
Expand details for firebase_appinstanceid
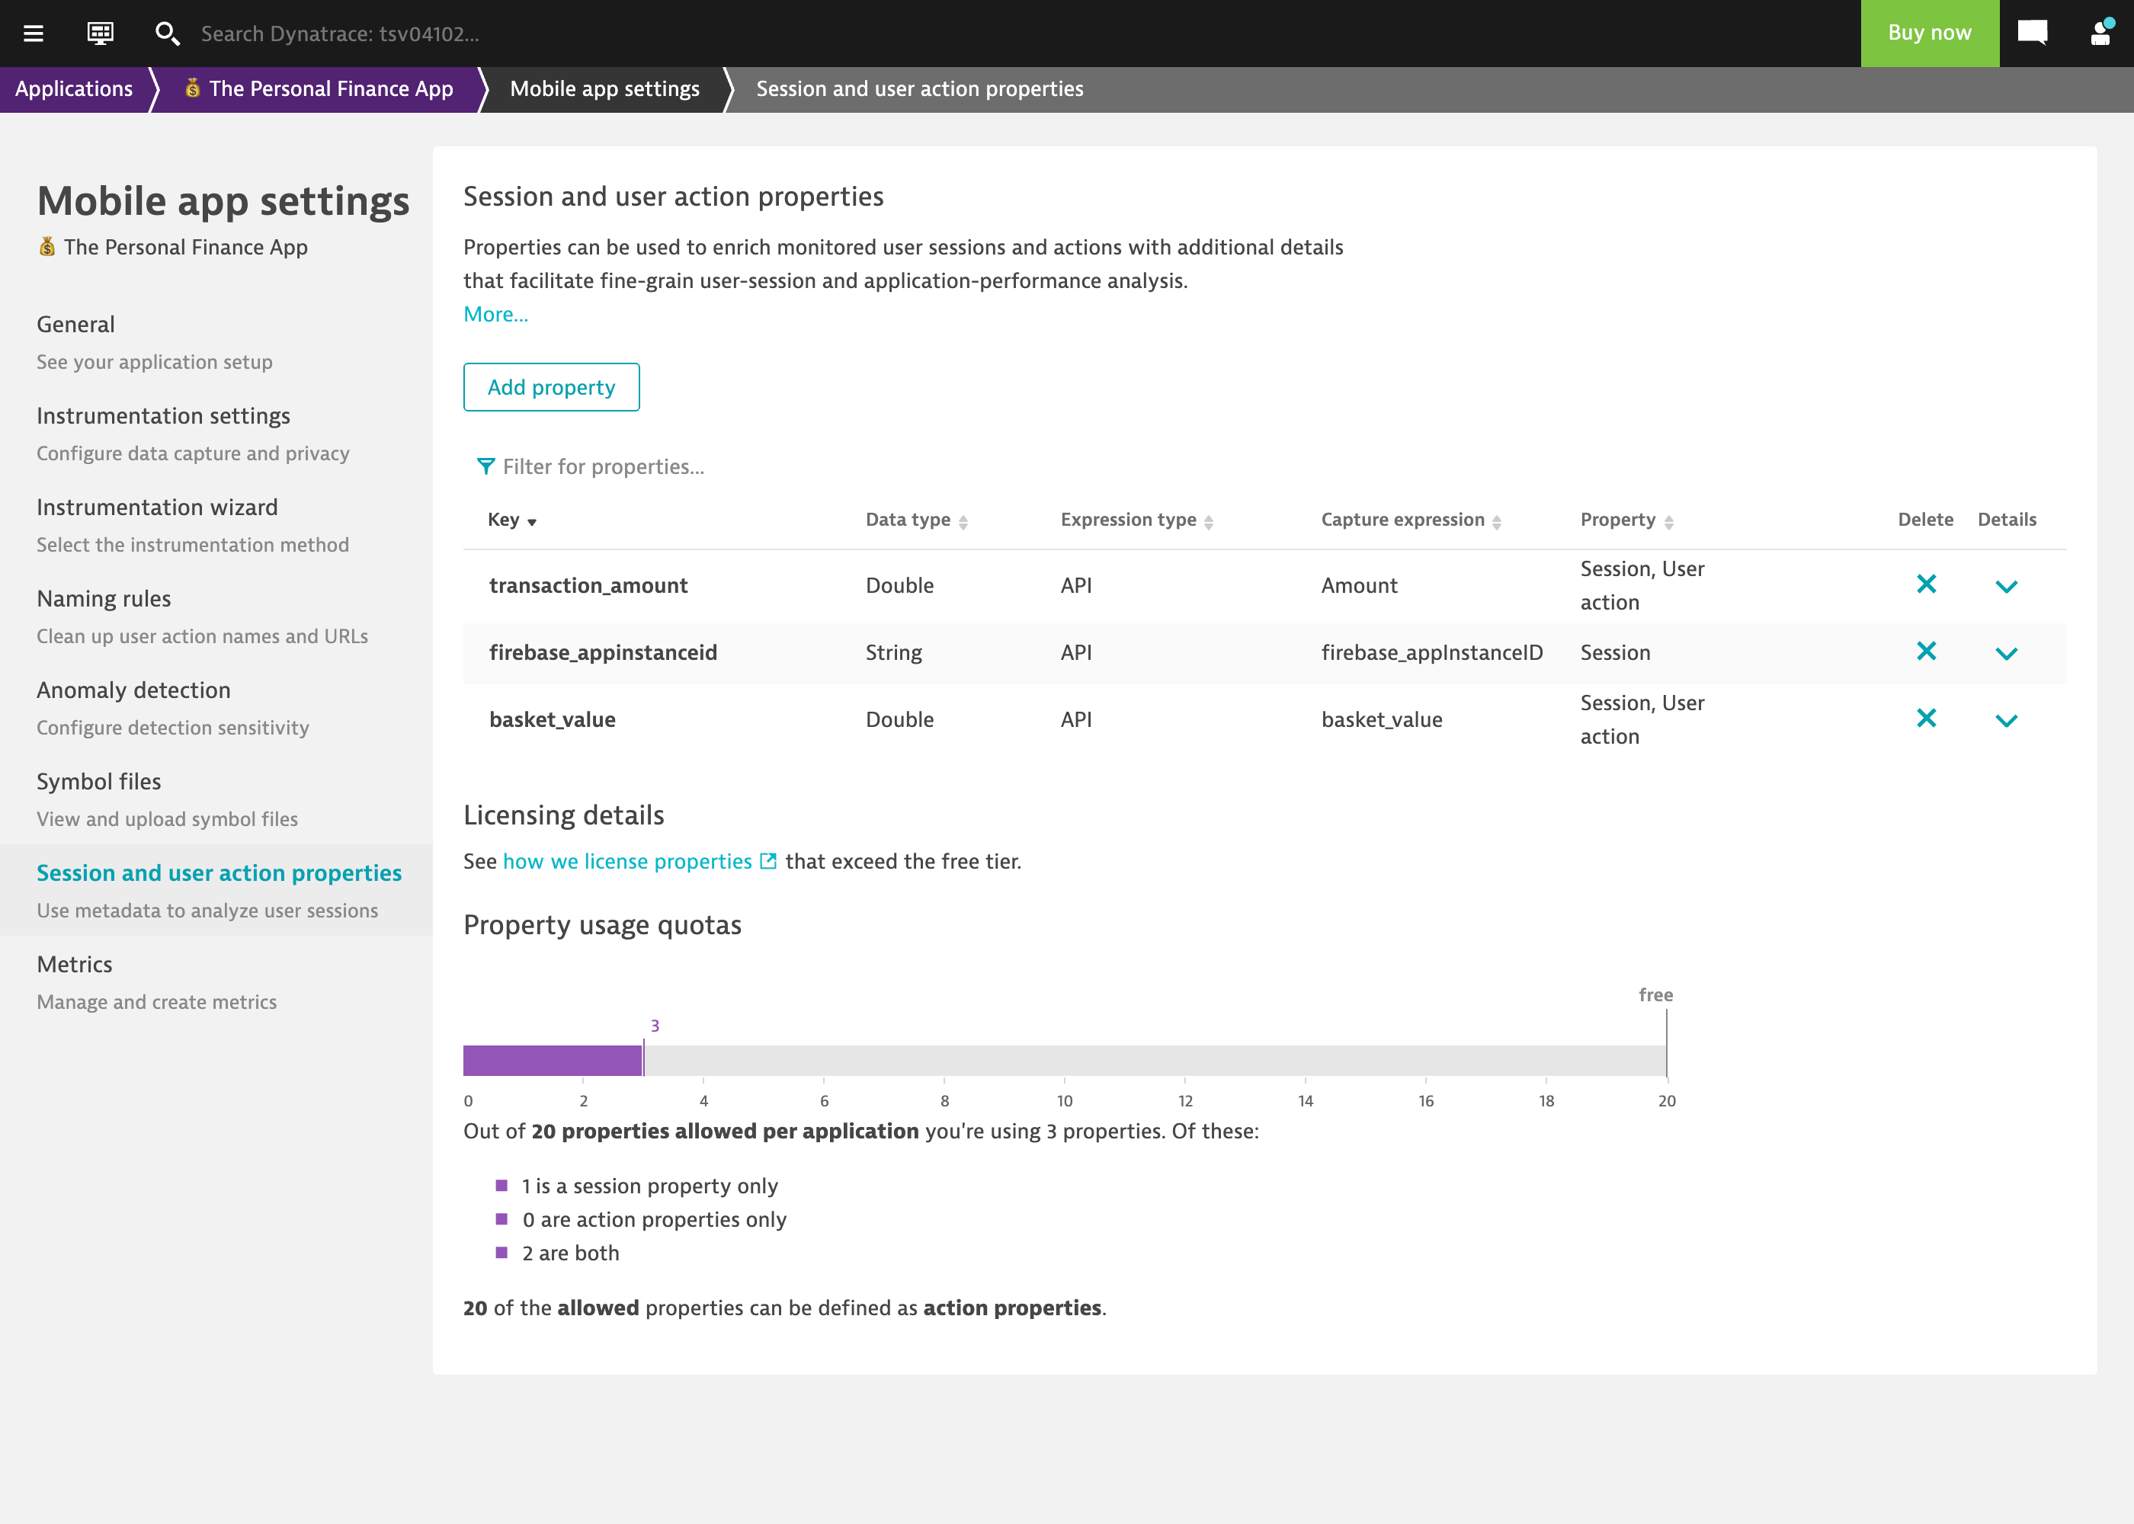pyautogui.click(x=2007, y=653)
